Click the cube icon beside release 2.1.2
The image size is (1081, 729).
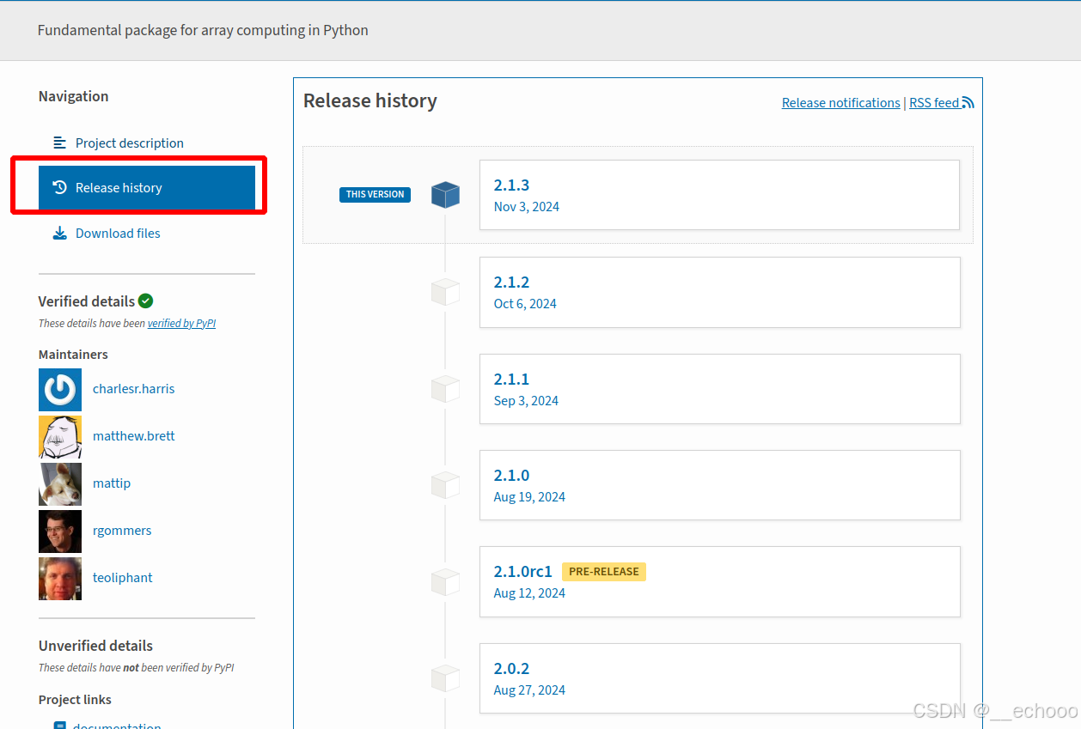445,292
